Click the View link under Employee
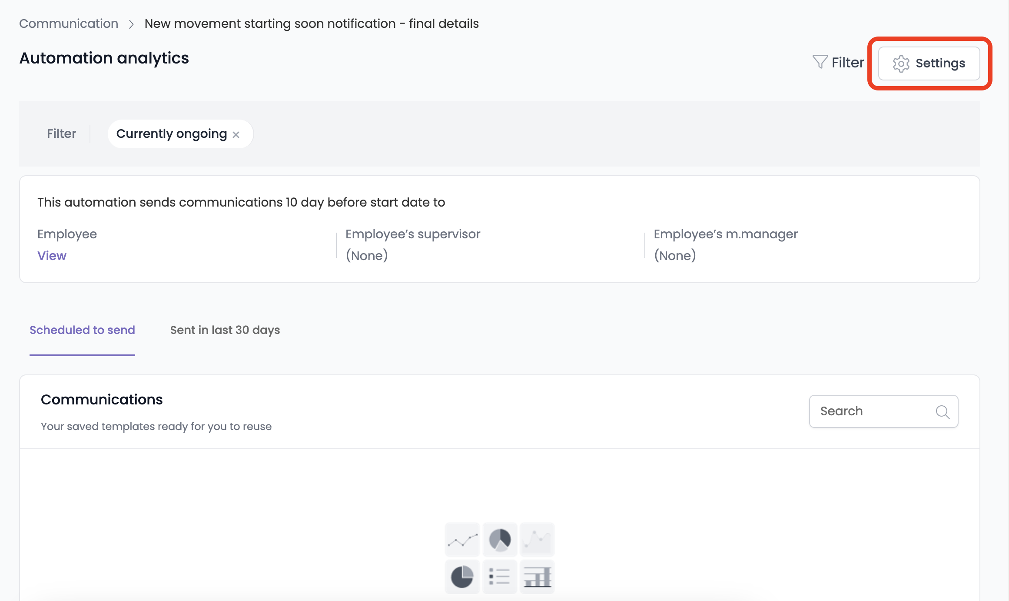This screenshot has height=601, width=1009. 52,256
